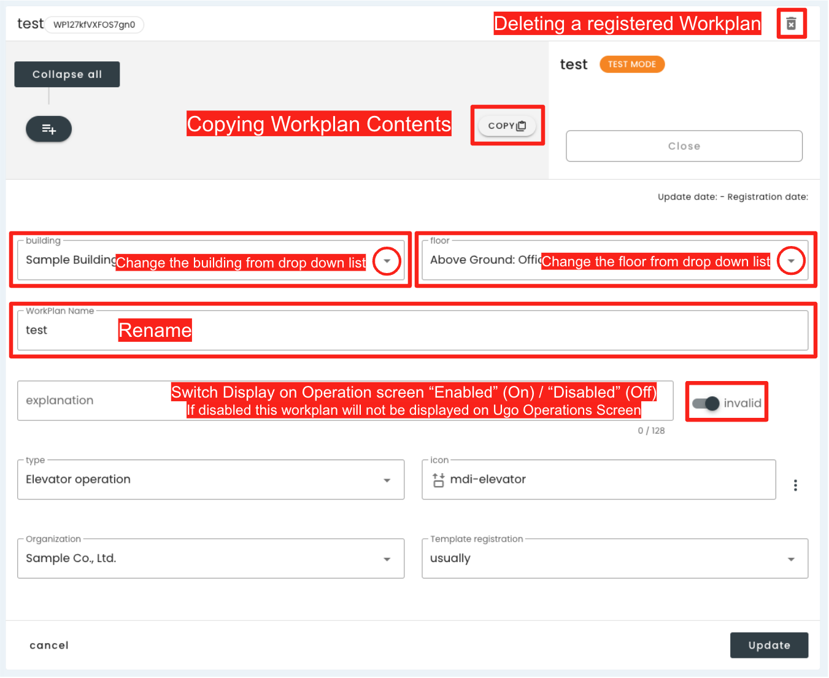Viewport: 829px width, 678px height.
Task: Open the icon field's three-dot menu
Action: tap(795, 485)
